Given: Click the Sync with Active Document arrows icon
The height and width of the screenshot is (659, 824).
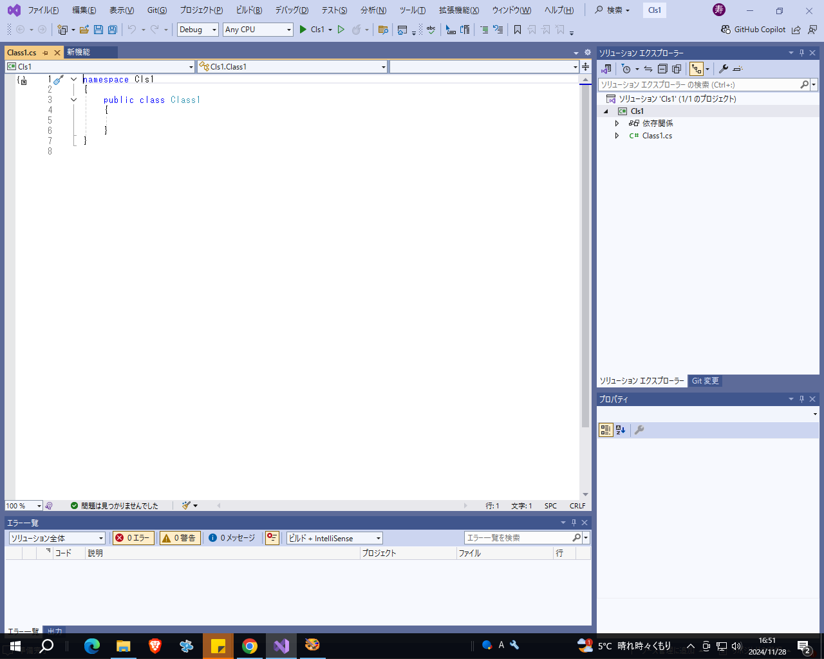Looking at the screenshot, I should [x=648, y=69].
